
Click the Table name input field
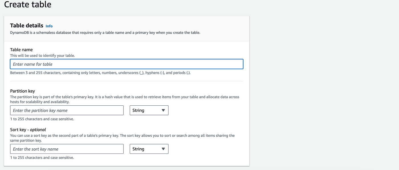127,64
